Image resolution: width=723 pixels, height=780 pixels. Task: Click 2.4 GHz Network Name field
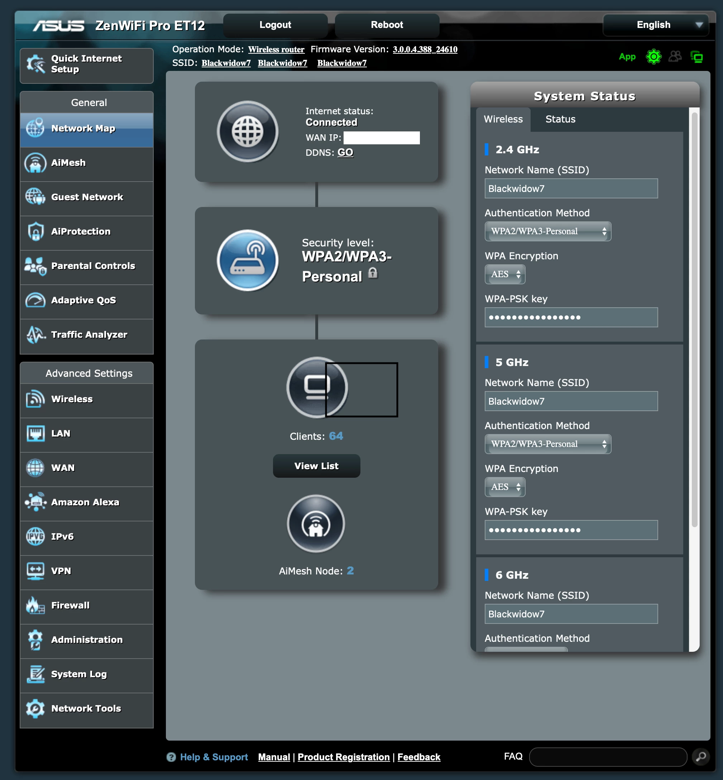(571, 188)
